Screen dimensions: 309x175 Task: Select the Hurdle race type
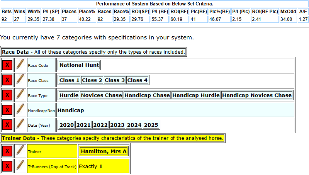tap(69, 95)
